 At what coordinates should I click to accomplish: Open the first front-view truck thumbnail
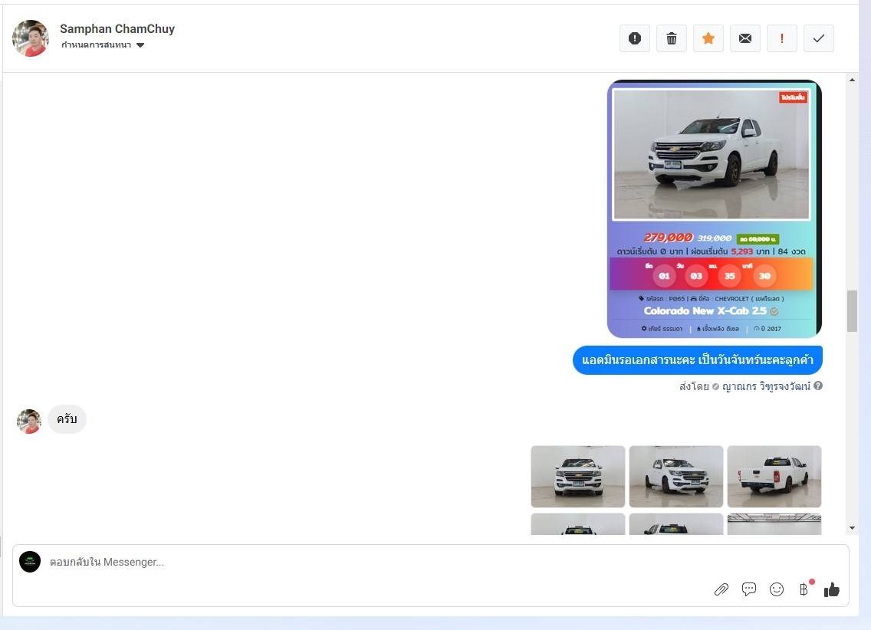pos(578,477)
